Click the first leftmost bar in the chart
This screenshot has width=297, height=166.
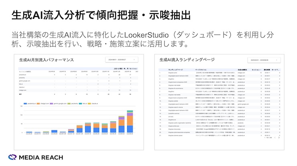(x=29, y=132)
